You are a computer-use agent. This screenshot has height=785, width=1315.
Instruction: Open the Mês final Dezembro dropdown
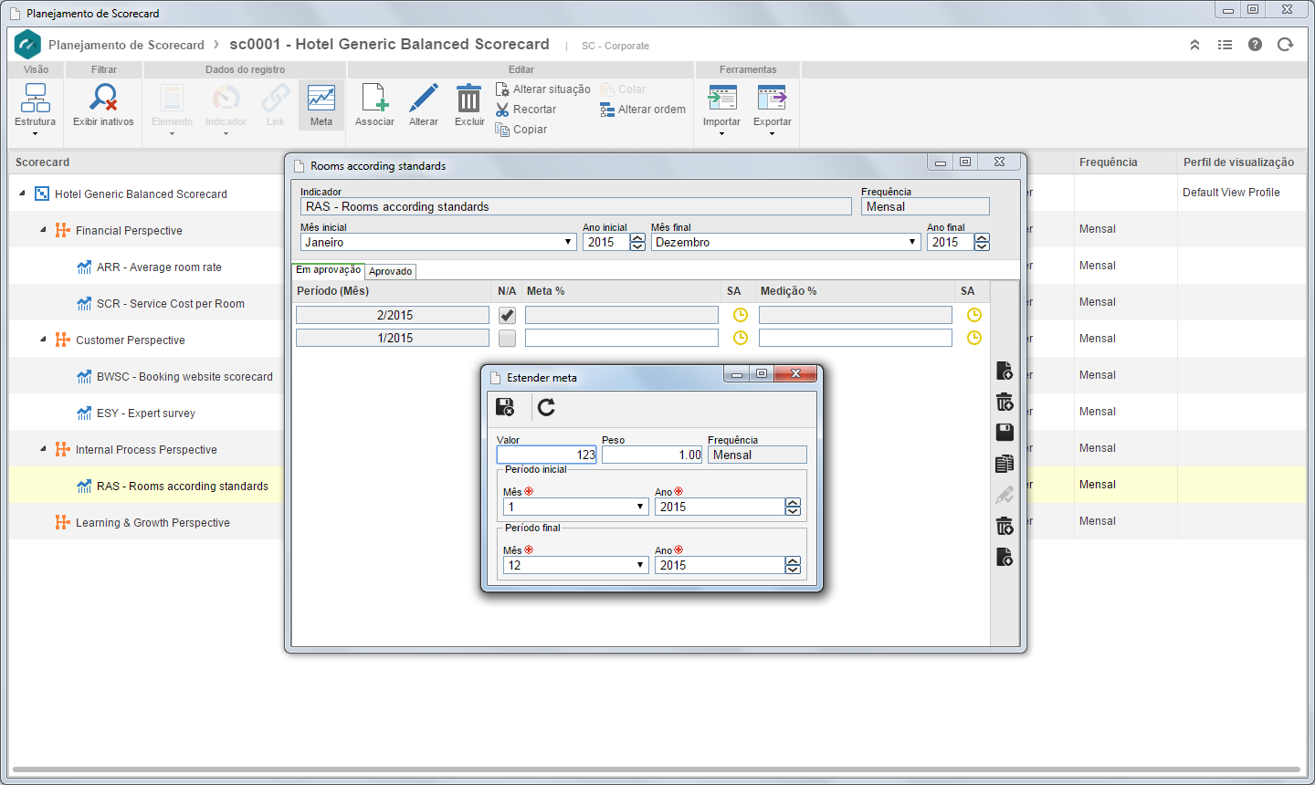click(785, 242)
